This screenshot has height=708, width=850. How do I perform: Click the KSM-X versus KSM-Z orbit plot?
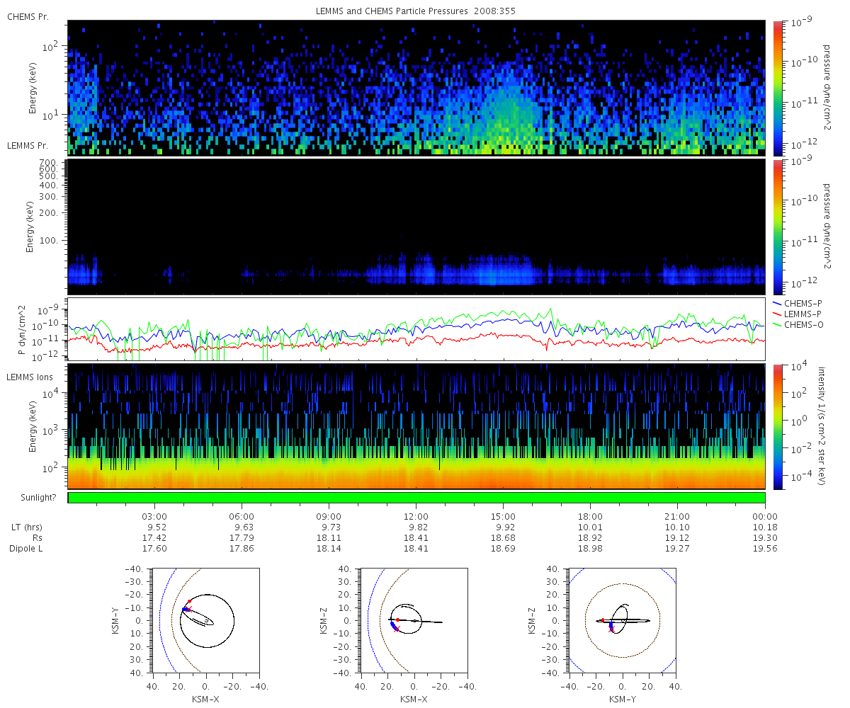[x=414, y=620]
